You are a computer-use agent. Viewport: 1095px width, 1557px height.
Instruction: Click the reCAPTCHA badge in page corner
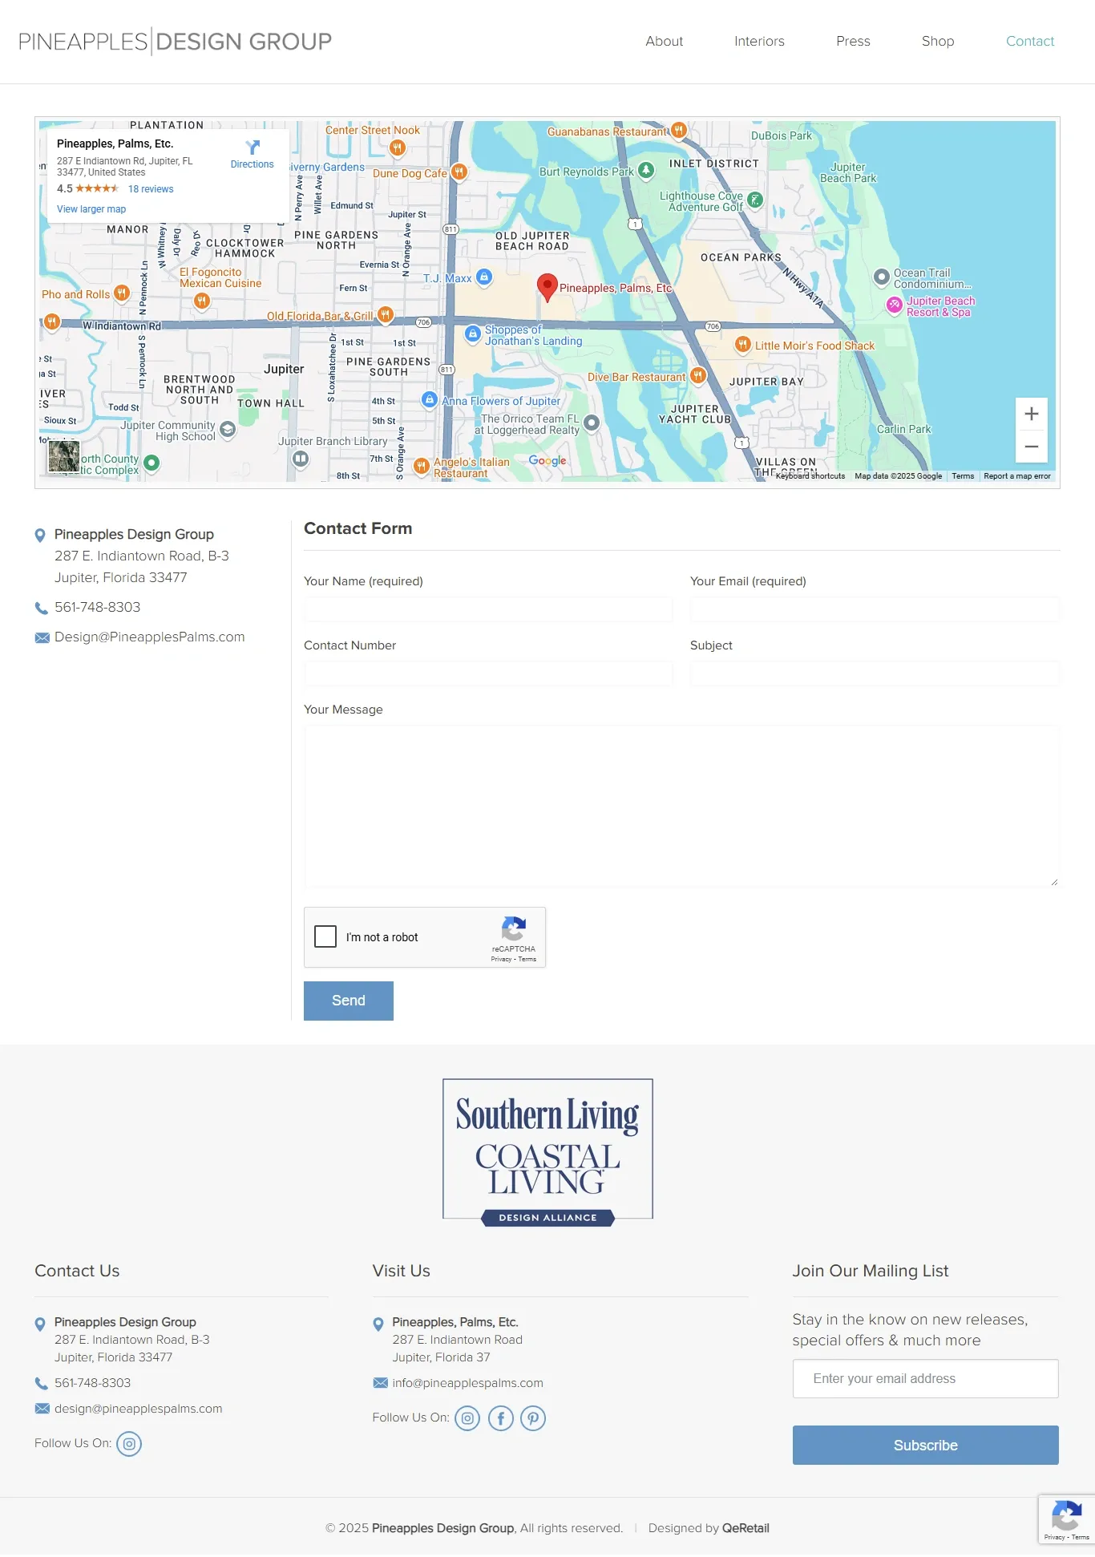1066,1519
